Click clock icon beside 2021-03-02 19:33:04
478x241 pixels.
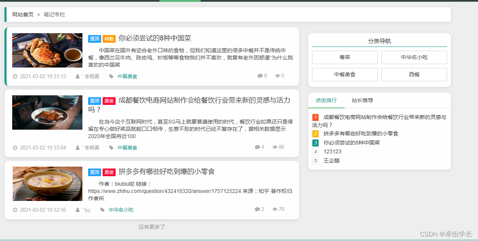pos(15,148)
